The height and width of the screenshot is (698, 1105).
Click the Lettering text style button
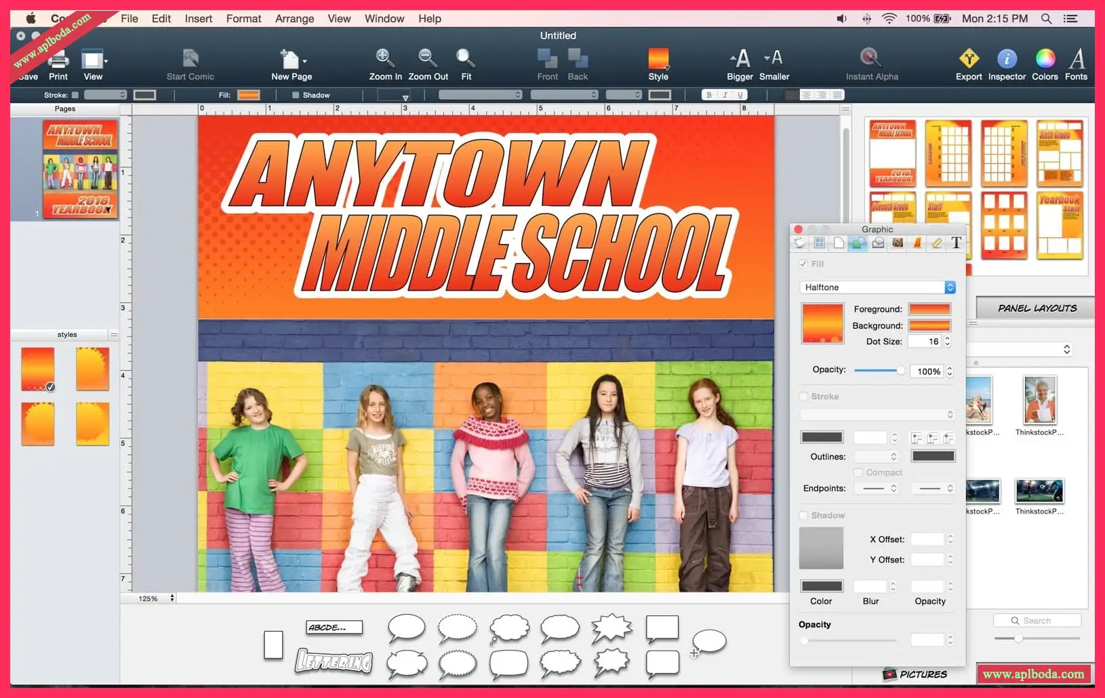point(334,661)
